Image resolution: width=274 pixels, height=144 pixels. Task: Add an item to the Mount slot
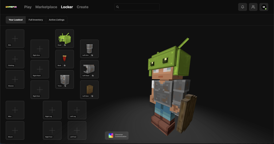coord(15,130)
